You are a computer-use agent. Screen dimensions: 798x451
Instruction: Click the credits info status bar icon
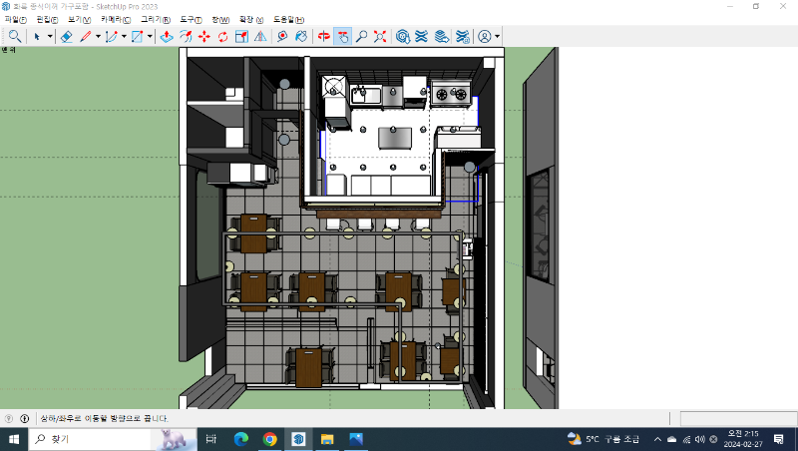(x=24, y=418)
